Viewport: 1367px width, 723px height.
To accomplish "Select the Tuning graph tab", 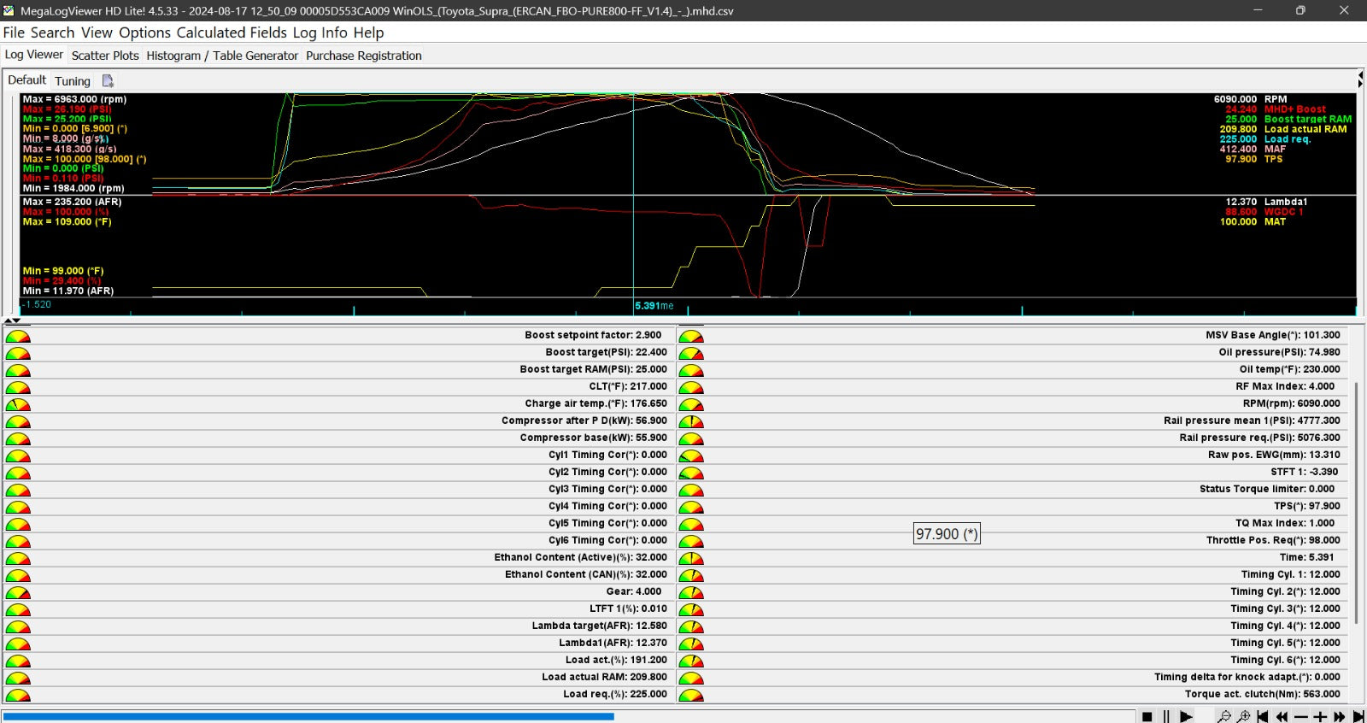I will (73, 80).
